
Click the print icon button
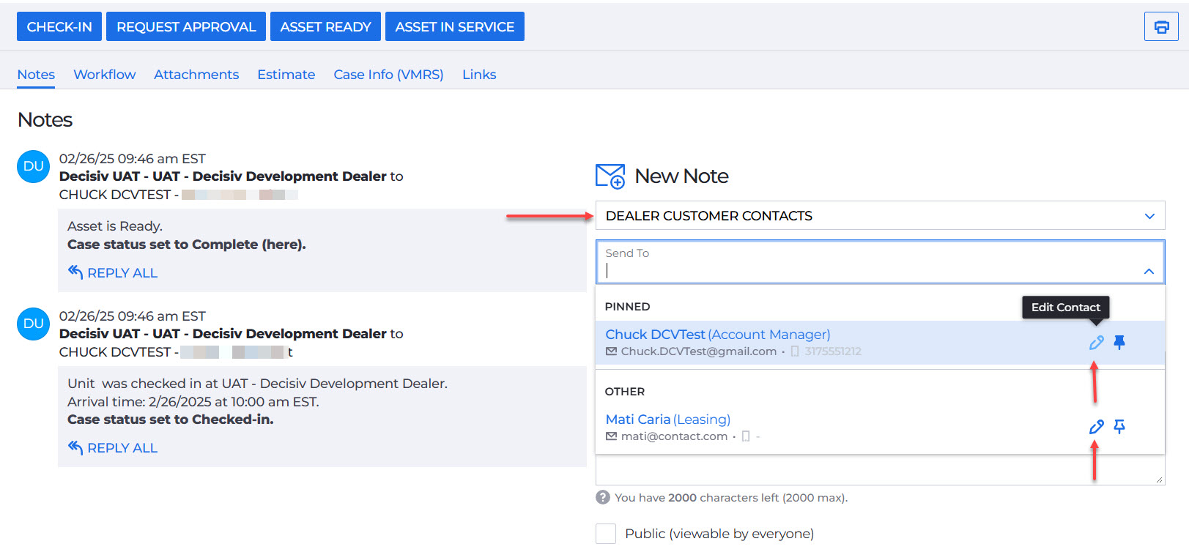coord(1160,27)
